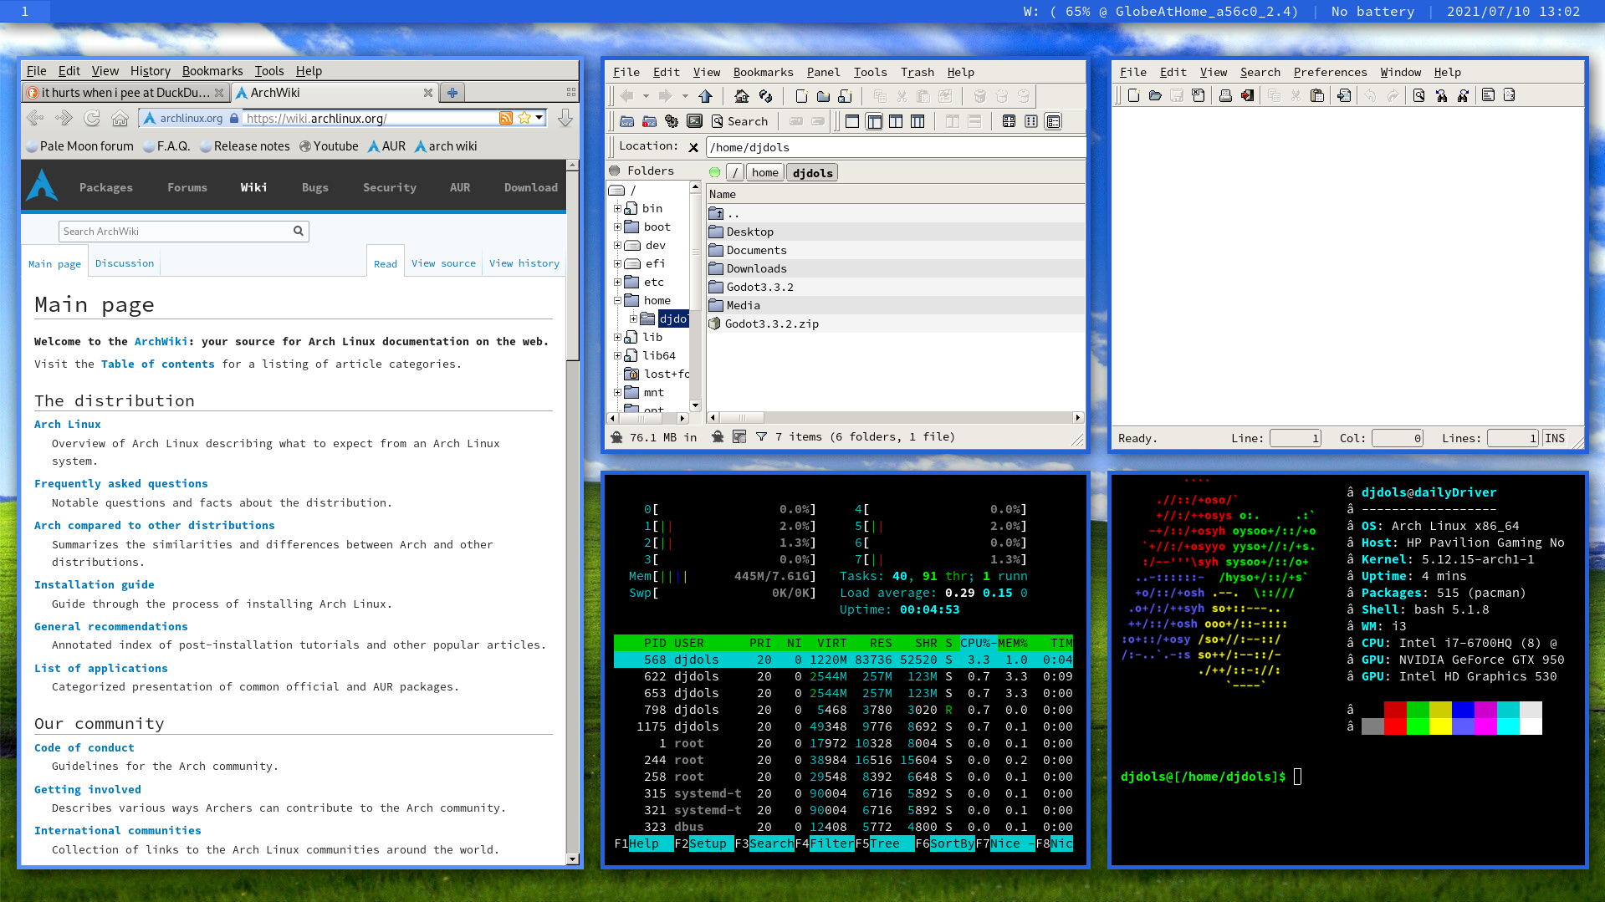The width and height of the screenshot is (1605, 902).
Task: Expand the bin folder in the directory tree
Action: (x=618, y=208)
